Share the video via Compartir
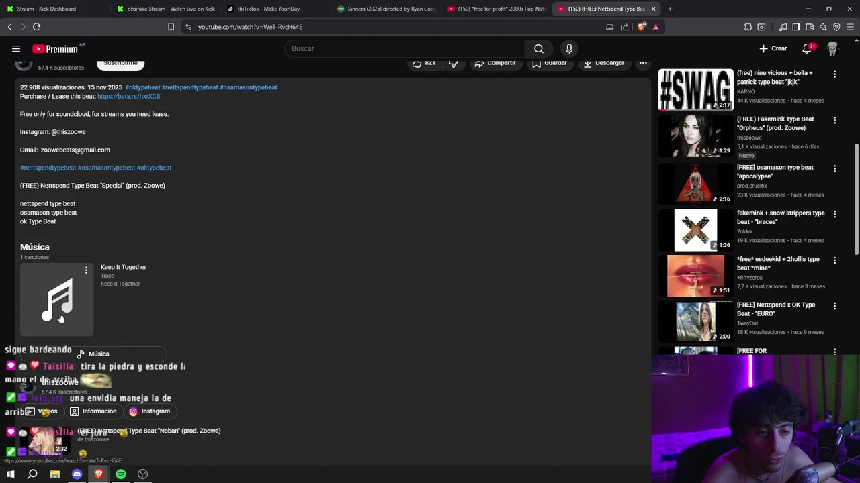 tap(495, 63)
